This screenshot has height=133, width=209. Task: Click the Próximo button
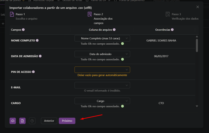click(x=67, y=121)
